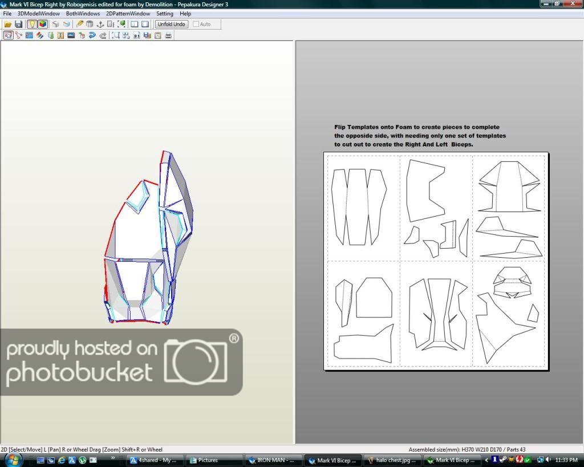584x467 pixels.
Task: Click the volume speaker tray icon
Action: (x=548, y=460)
